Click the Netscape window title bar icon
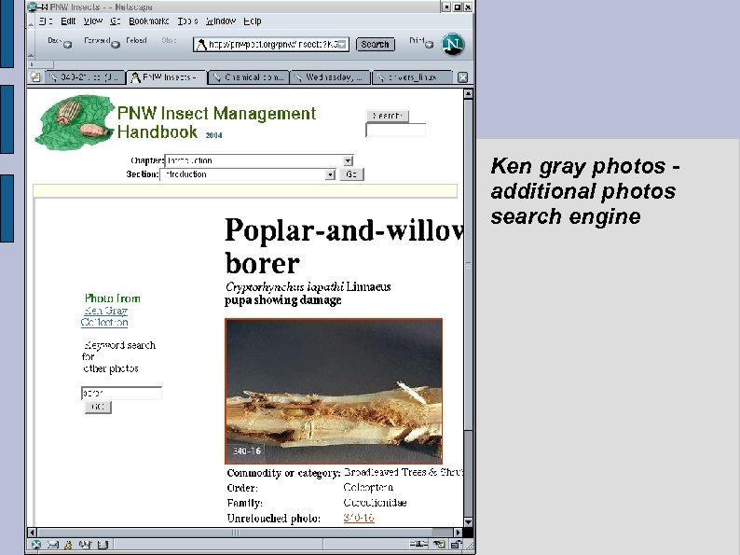Screen dimensions: 740x555 coord(32,7)
